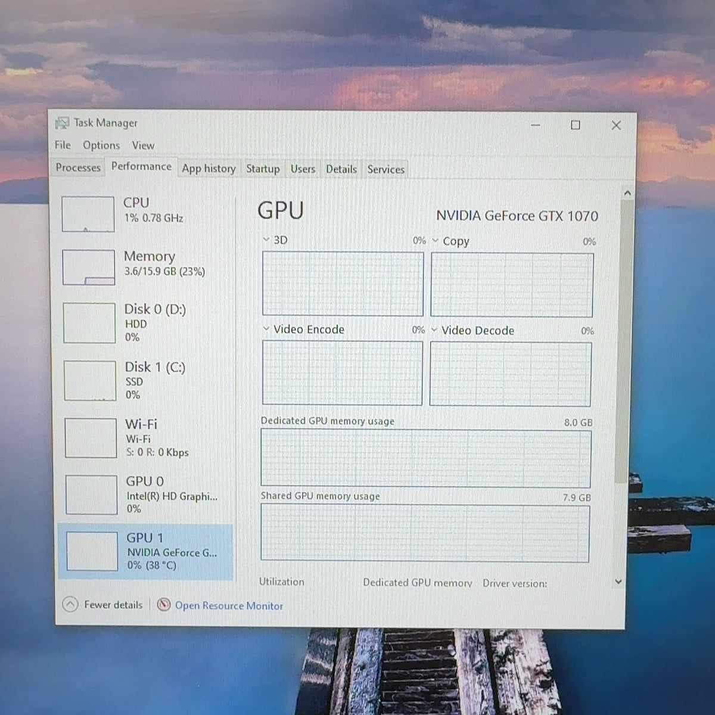Click the Wi-Fi S: 0 R: 0 Kbps text
715x715 pixels.
click(x=157, y=453)
